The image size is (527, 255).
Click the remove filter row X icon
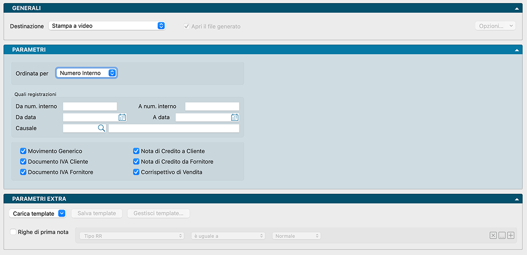click(x=493, y=236)
